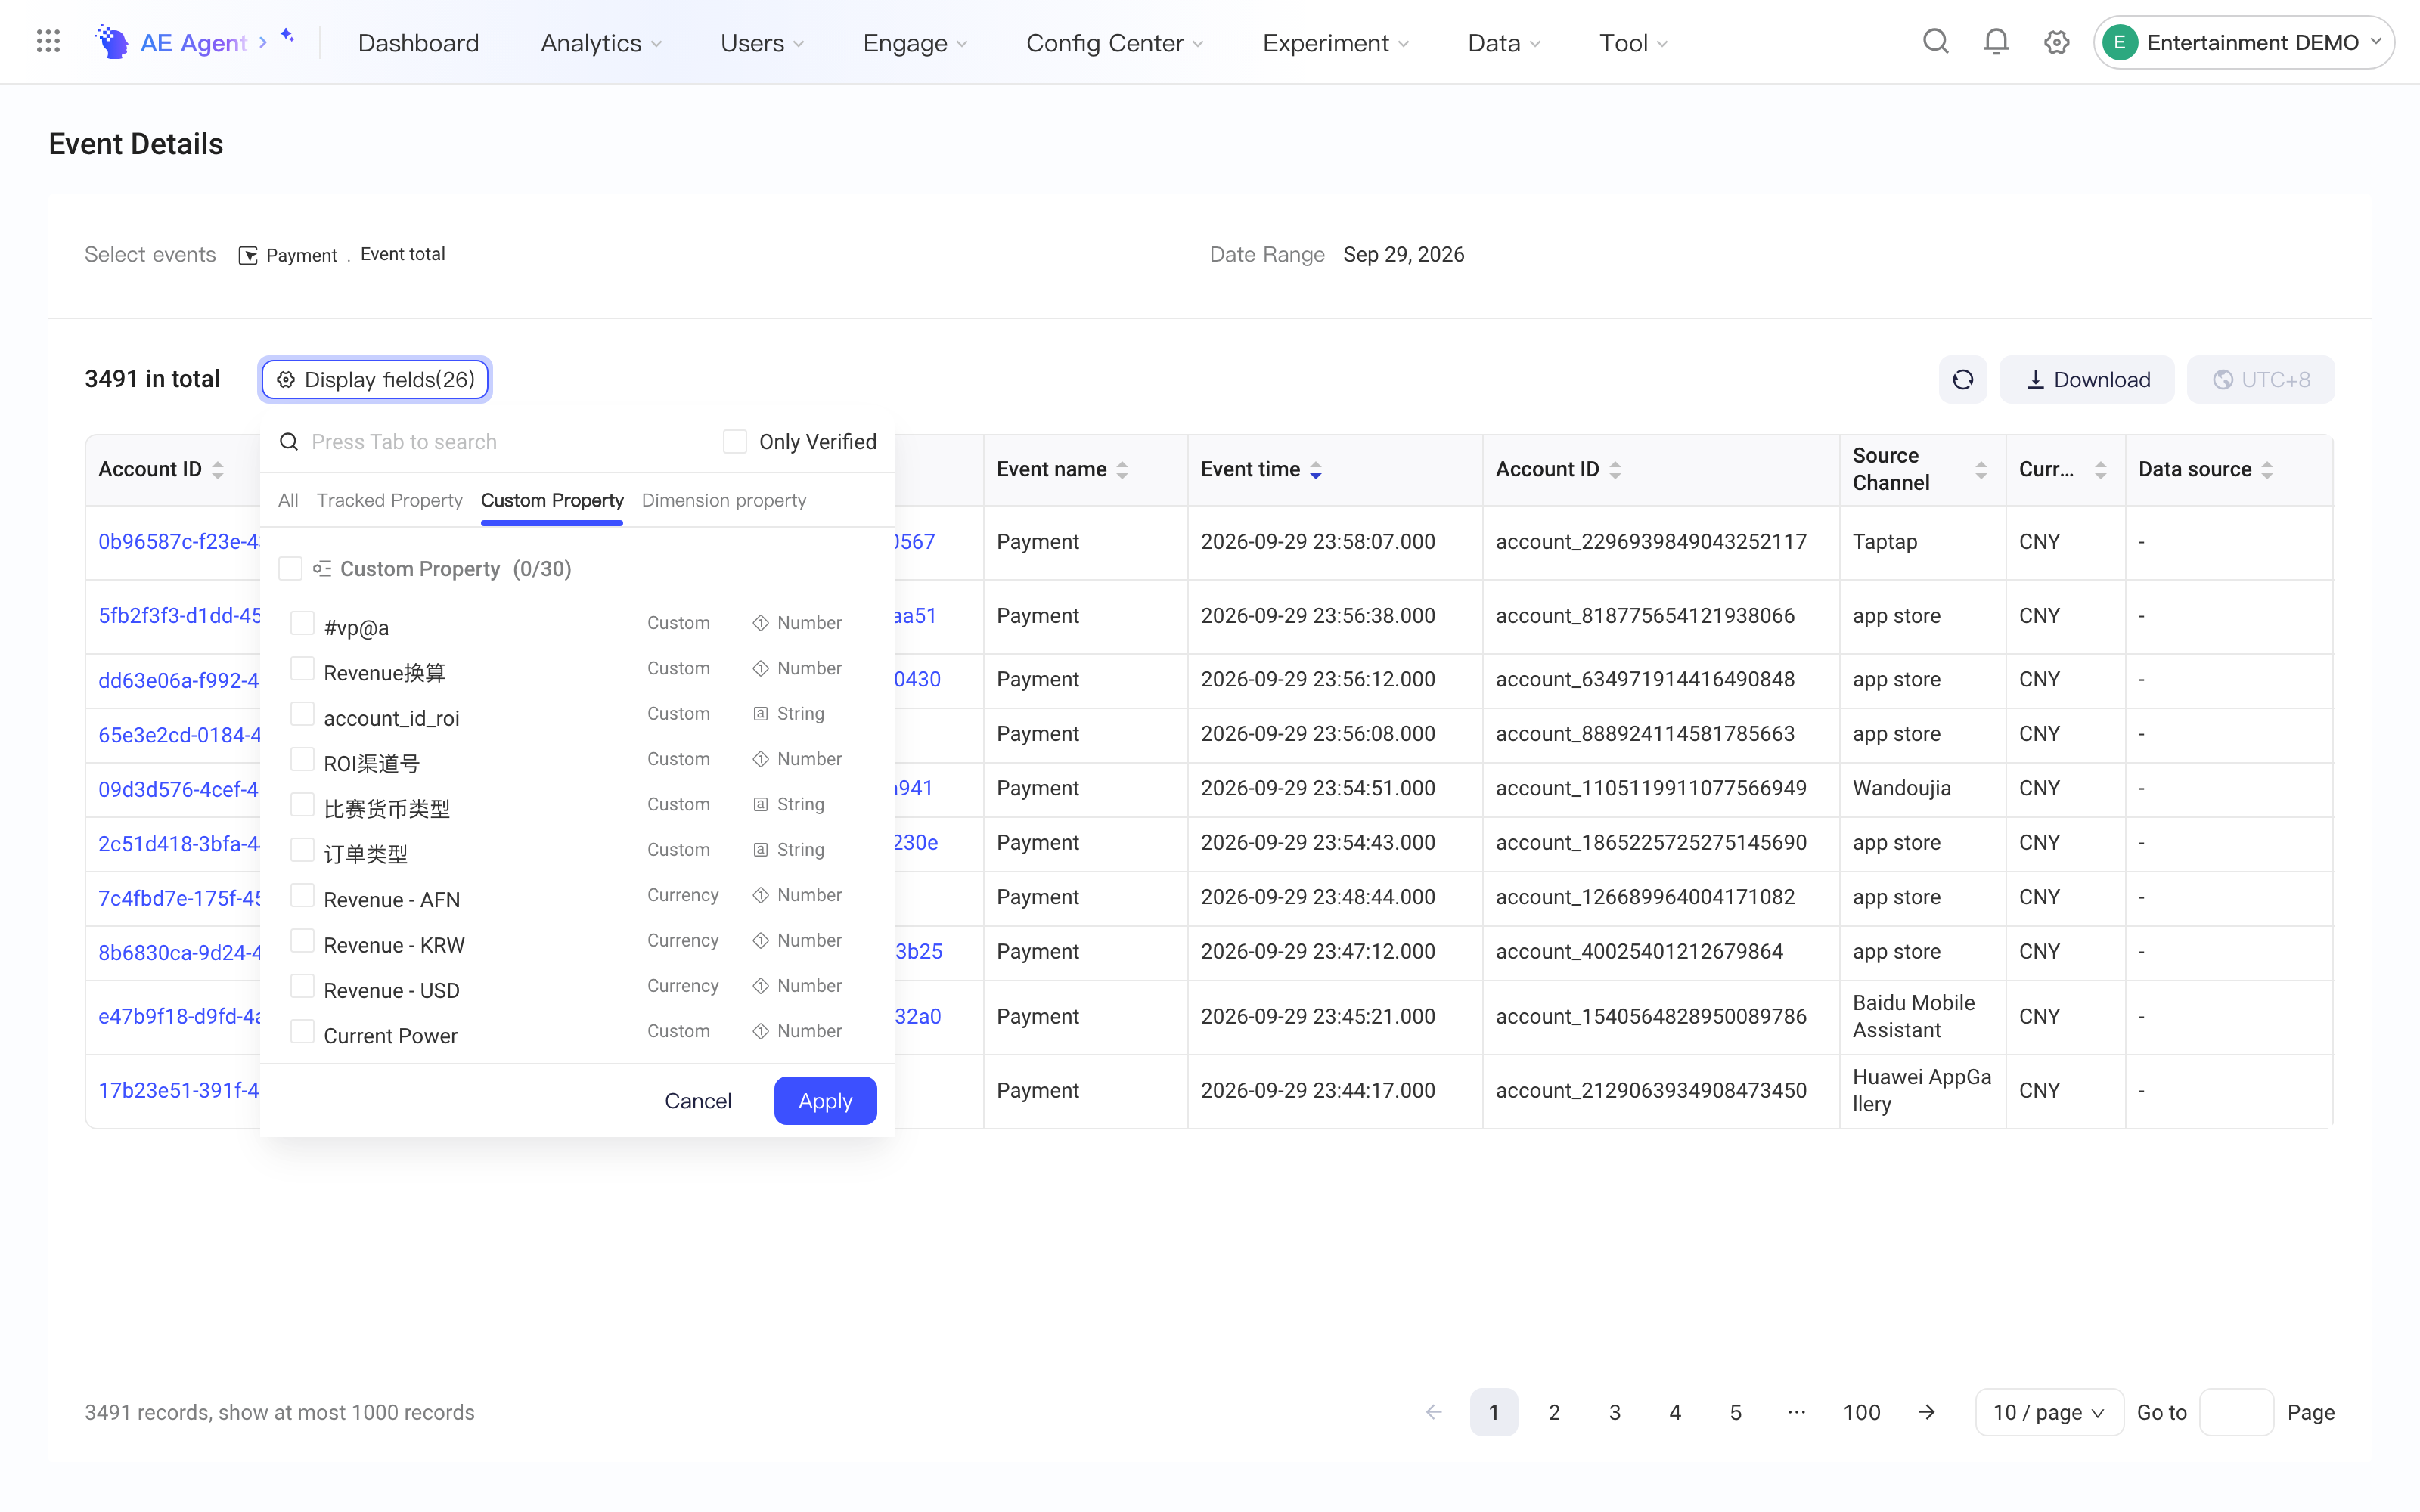The width and height of the screenshot is (2420, 1512).
Task: Expand the Analytics menu
Action: click(x=601, y=43)
